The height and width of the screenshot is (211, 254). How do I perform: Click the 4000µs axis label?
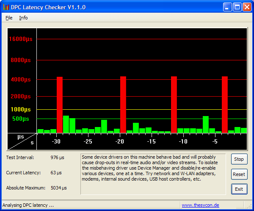(x=21, y=79)
